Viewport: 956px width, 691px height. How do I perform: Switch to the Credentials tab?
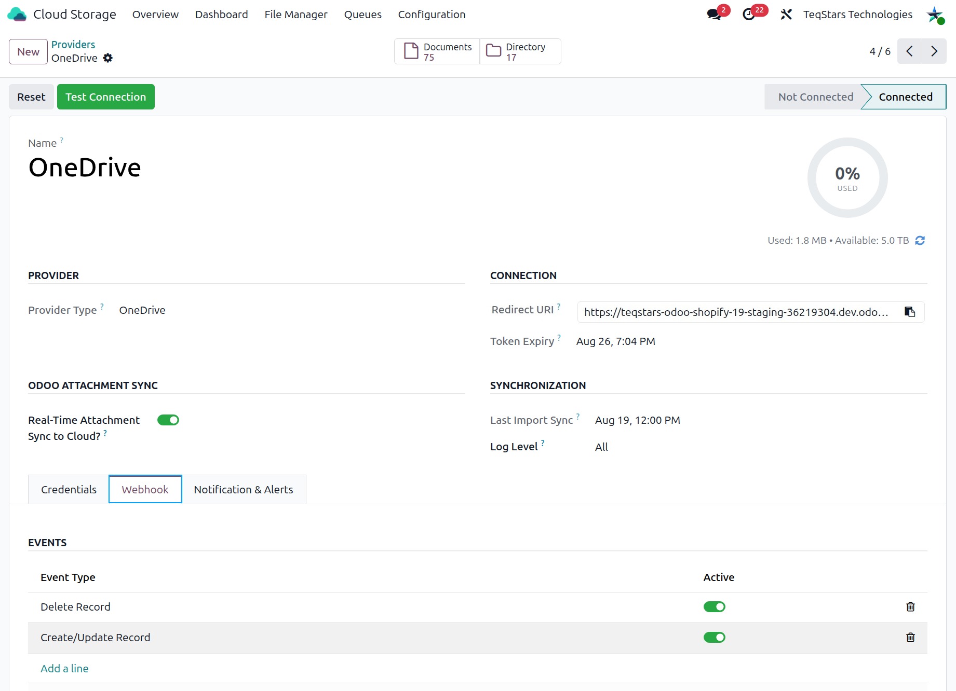69,490
